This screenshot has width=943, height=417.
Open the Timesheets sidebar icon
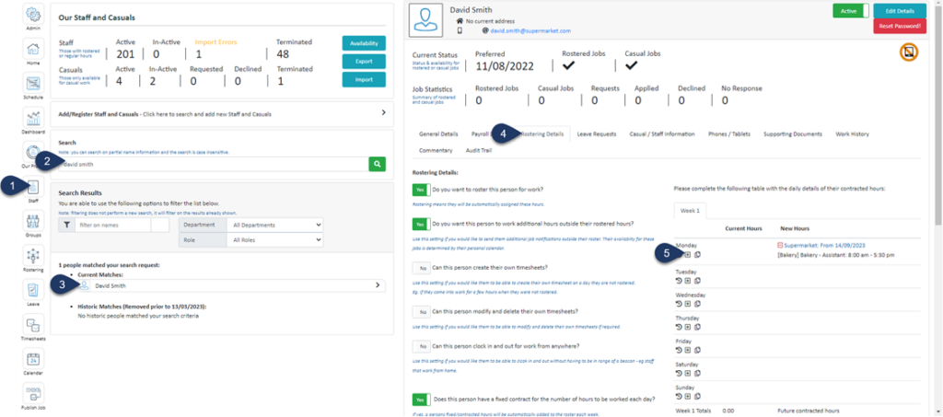click(x=34, y=324)
